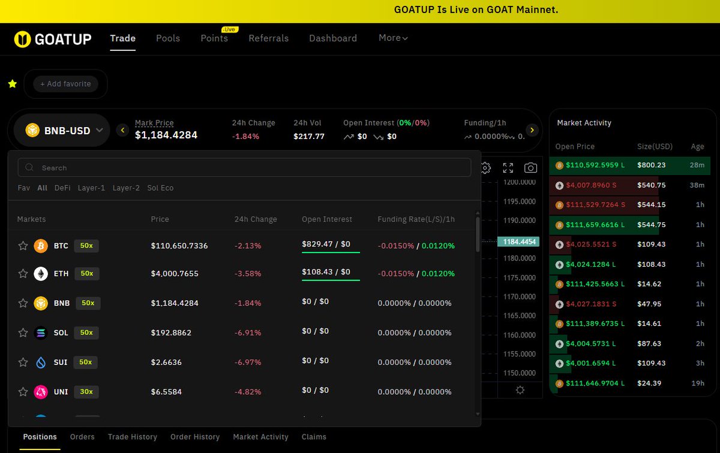Image resolution: width=720 pixels, height=453 pixels.
Task: Favorite the BTC market star
Action: pyautogui.click(x=23, y=246)
